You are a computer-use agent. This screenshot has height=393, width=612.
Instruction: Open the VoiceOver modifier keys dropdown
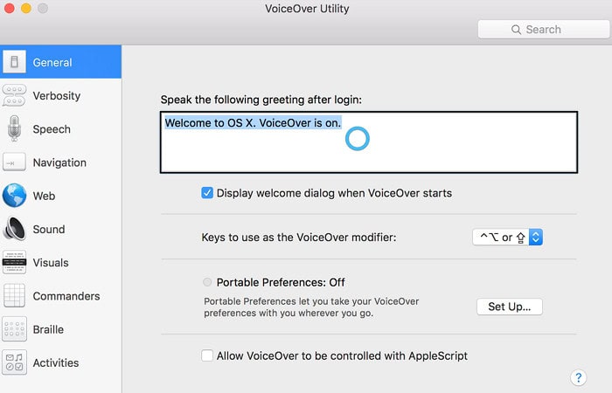coord(507,237)
